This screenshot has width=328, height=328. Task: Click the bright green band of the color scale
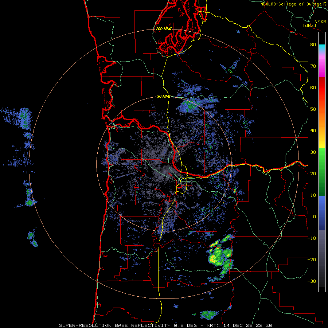tap(322, 156)
